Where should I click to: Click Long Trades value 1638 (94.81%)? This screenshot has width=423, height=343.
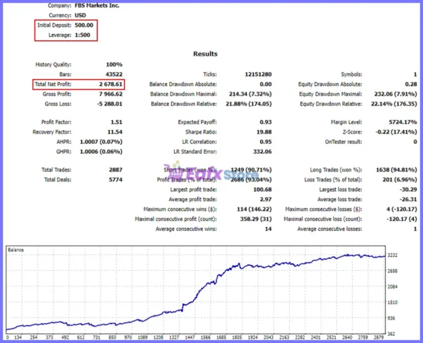[x=396, y=169]
